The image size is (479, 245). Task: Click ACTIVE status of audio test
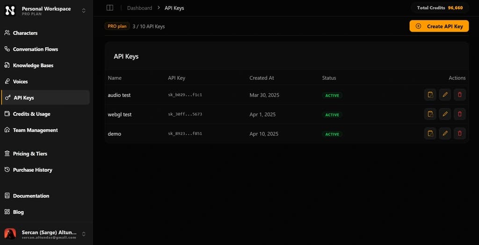click(332, 95)
